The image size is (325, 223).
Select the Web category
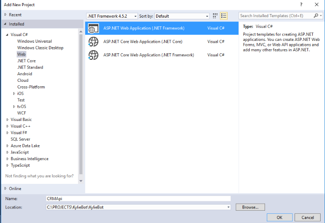point(21,55)
